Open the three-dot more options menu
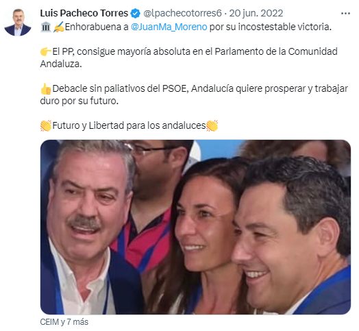Screen dimensions: 359x331 tap(345, 14)
